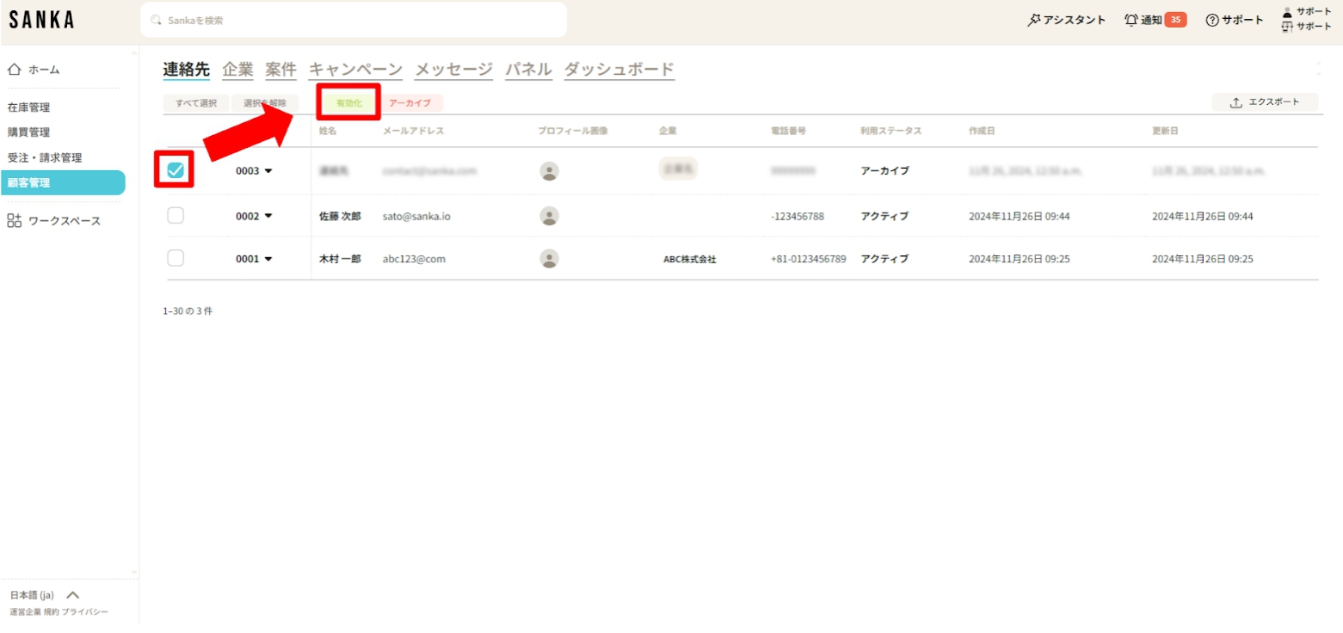Click profile avatar for contact 0002
Viewport: 1343px width, 633px height.
click(x=549, y=216)
